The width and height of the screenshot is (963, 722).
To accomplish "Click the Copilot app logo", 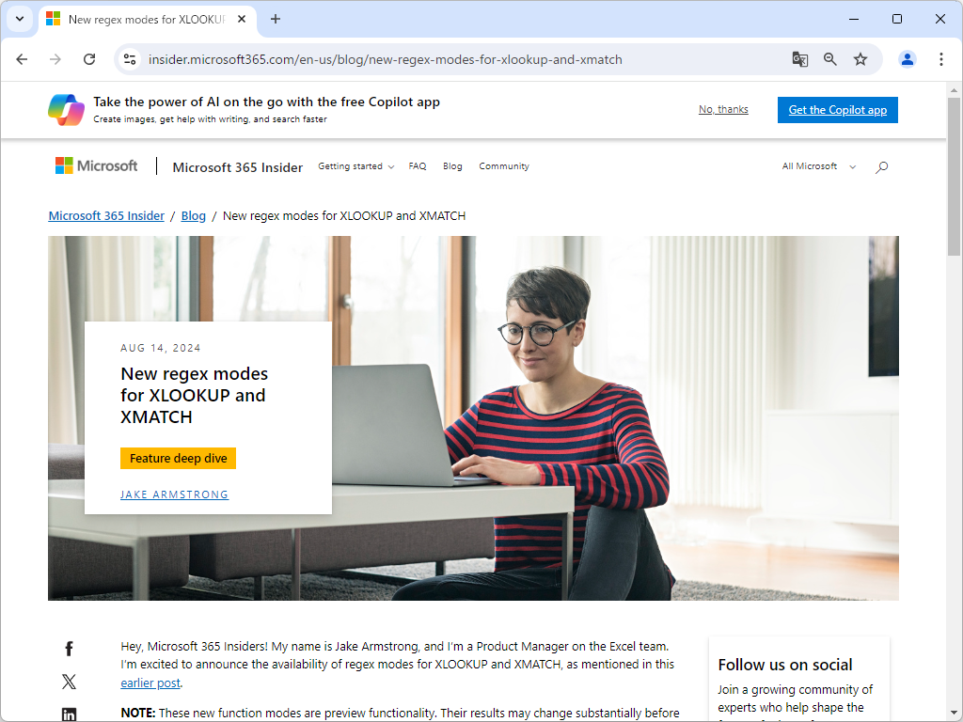I will [67, 110].
